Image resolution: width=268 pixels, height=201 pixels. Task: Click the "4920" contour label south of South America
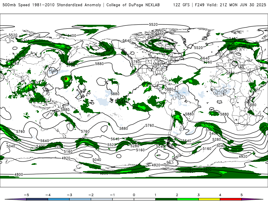pos(156,165)
